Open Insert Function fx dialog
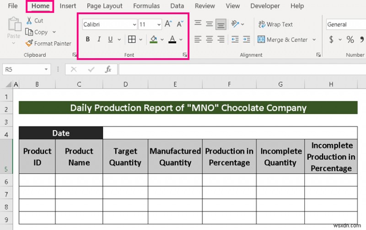Viewport: 366px width, 230px height. coord(108,70)
